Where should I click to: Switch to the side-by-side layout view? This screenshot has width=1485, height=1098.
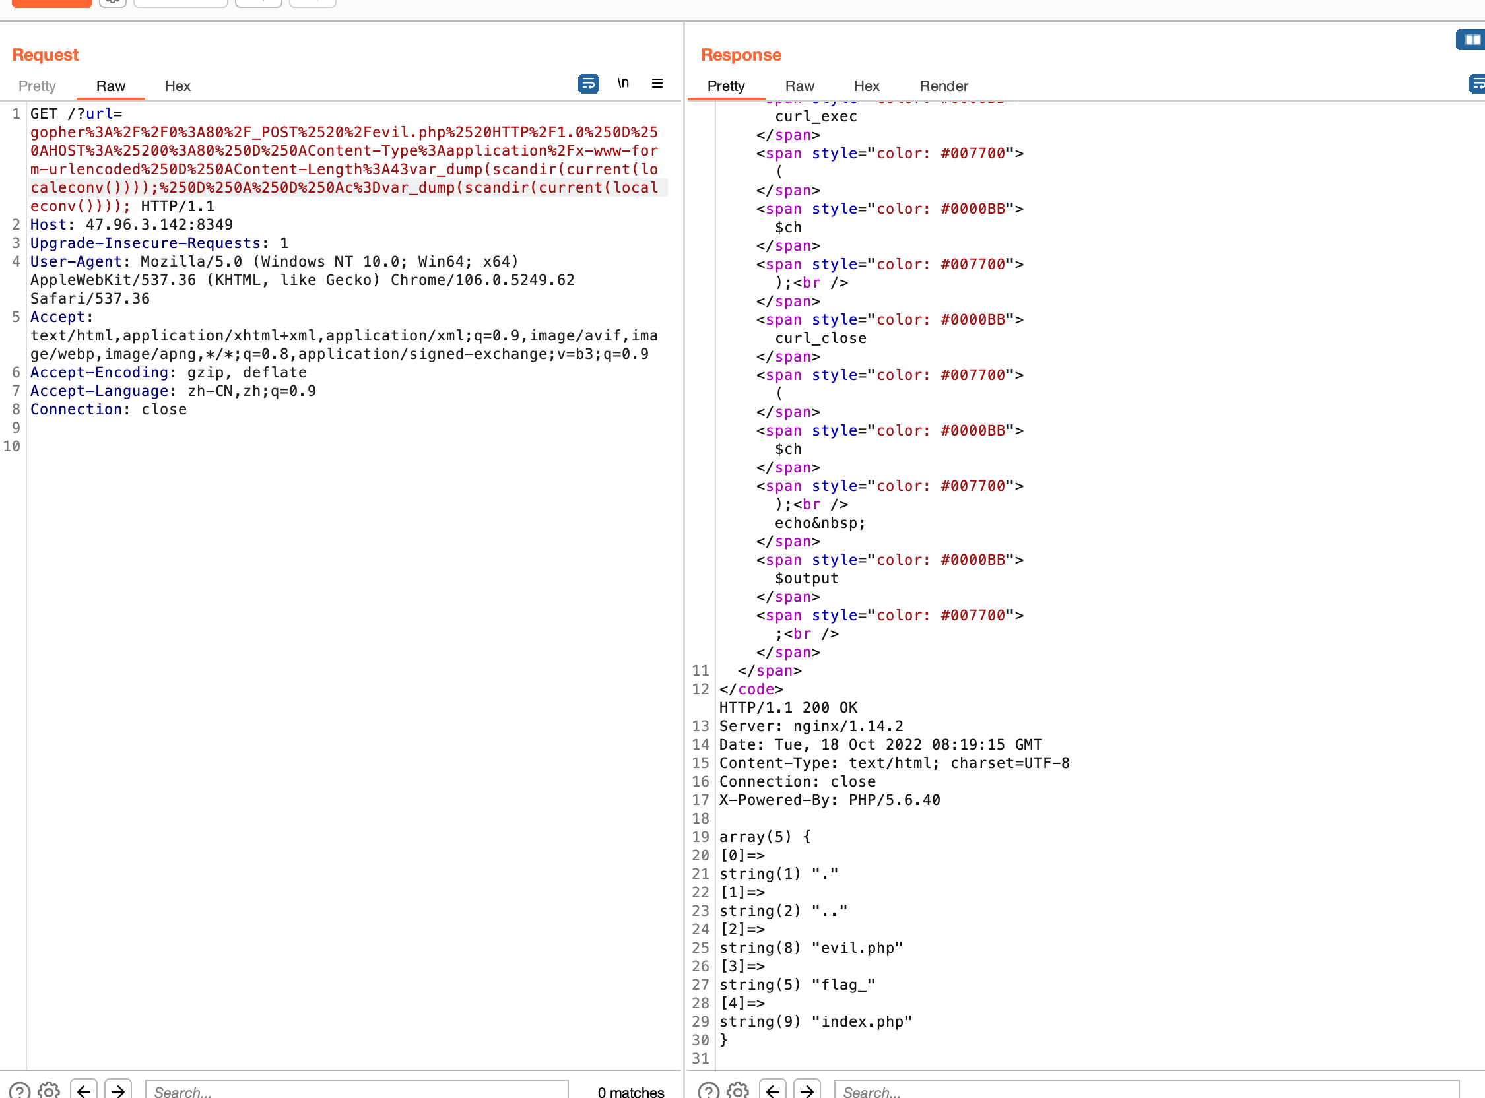[1471, 40]
